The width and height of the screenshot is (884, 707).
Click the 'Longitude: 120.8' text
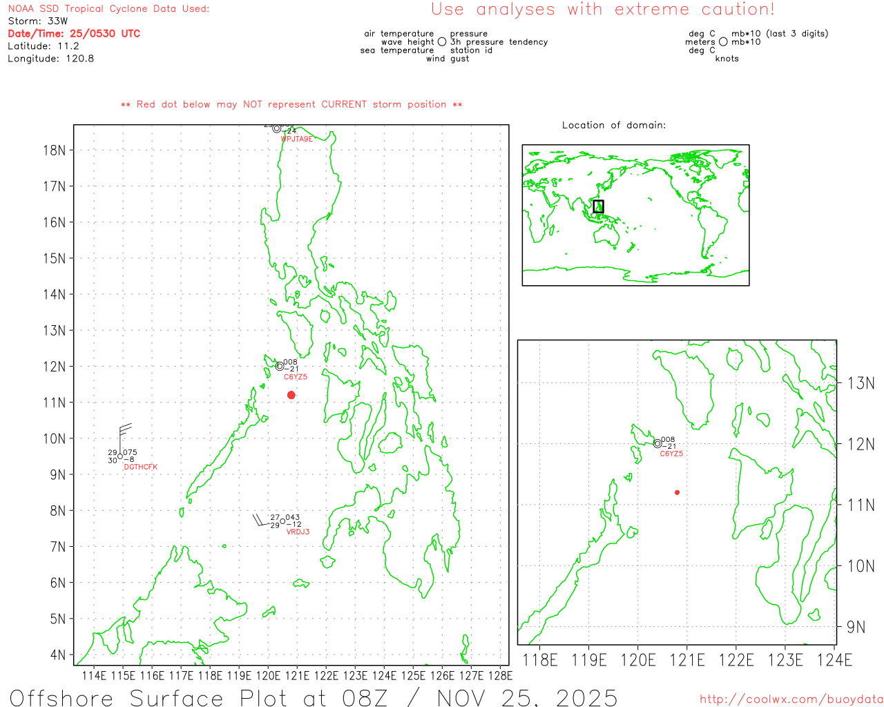(51, 59)
